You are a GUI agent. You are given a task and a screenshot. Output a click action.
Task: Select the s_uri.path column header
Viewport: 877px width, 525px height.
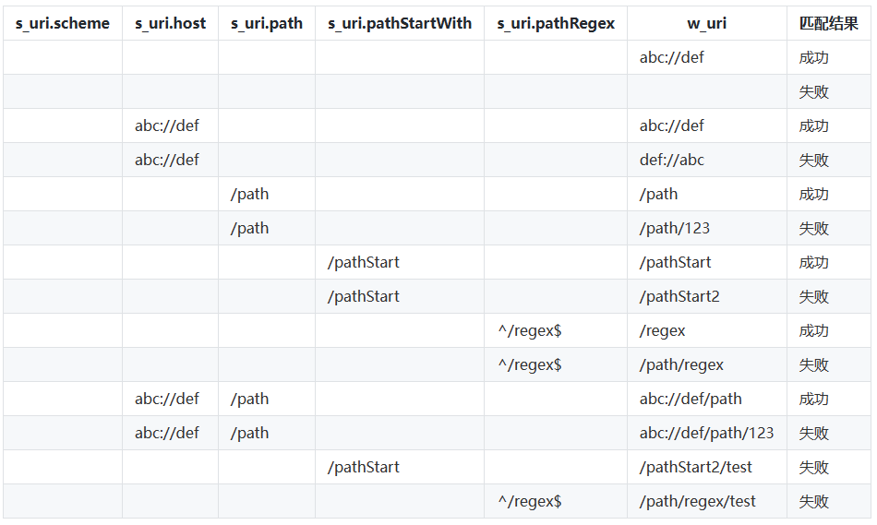(x=267, y=23)
